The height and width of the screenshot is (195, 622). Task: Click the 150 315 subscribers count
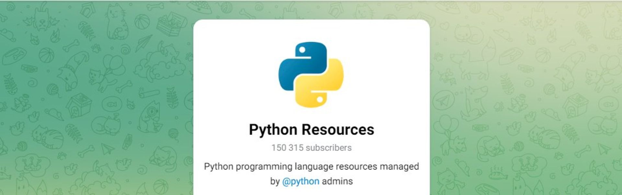click(x=311, y=148)
